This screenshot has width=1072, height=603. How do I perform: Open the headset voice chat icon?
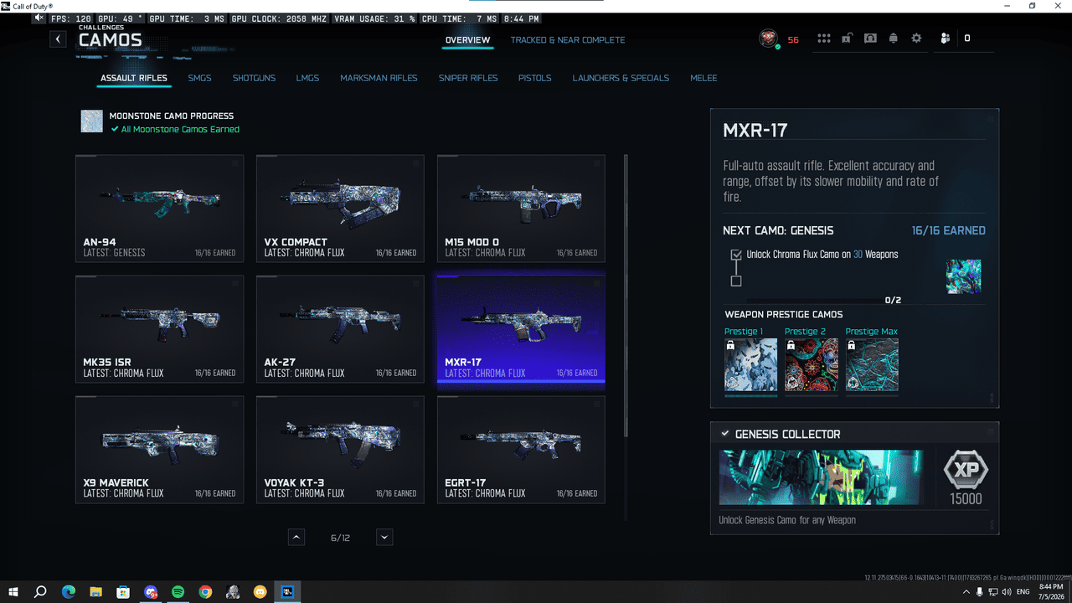pyautogui.click(x=870, y=39)
